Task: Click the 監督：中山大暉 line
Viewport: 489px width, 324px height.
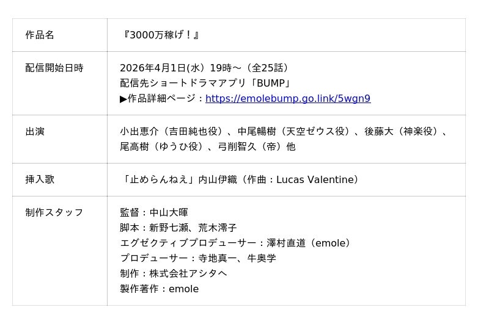Action: [x=154, y=212]
